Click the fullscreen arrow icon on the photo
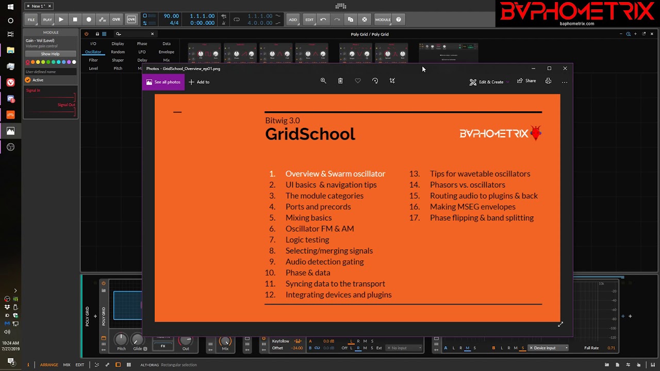Screen dimensions: 660x371 (560, 324)
